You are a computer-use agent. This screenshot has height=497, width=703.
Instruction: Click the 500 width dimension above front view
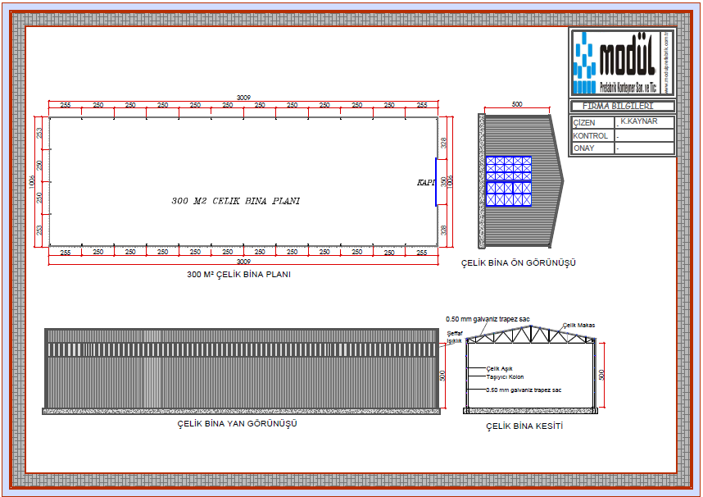click(x=517, y=105)
